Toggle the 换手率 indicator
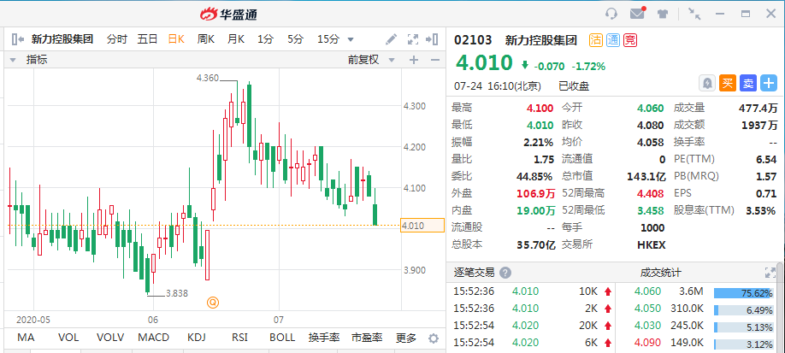This screenshot has width=785, height=353. [x=324, y=338]
